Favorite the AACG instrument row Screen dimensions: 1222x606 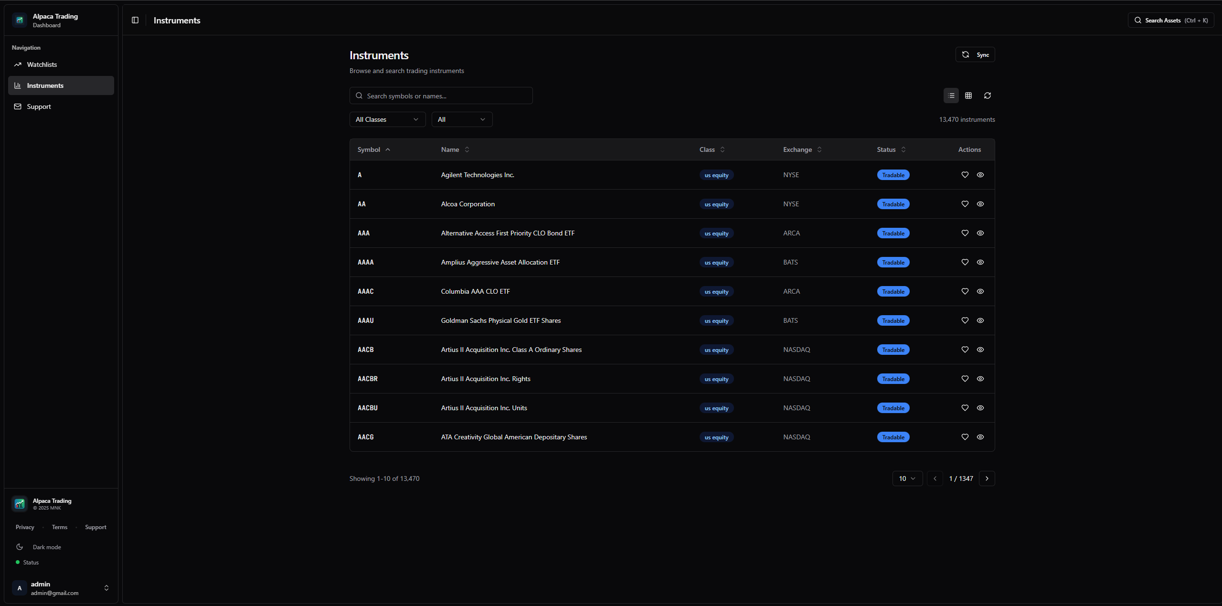[965, 437]
